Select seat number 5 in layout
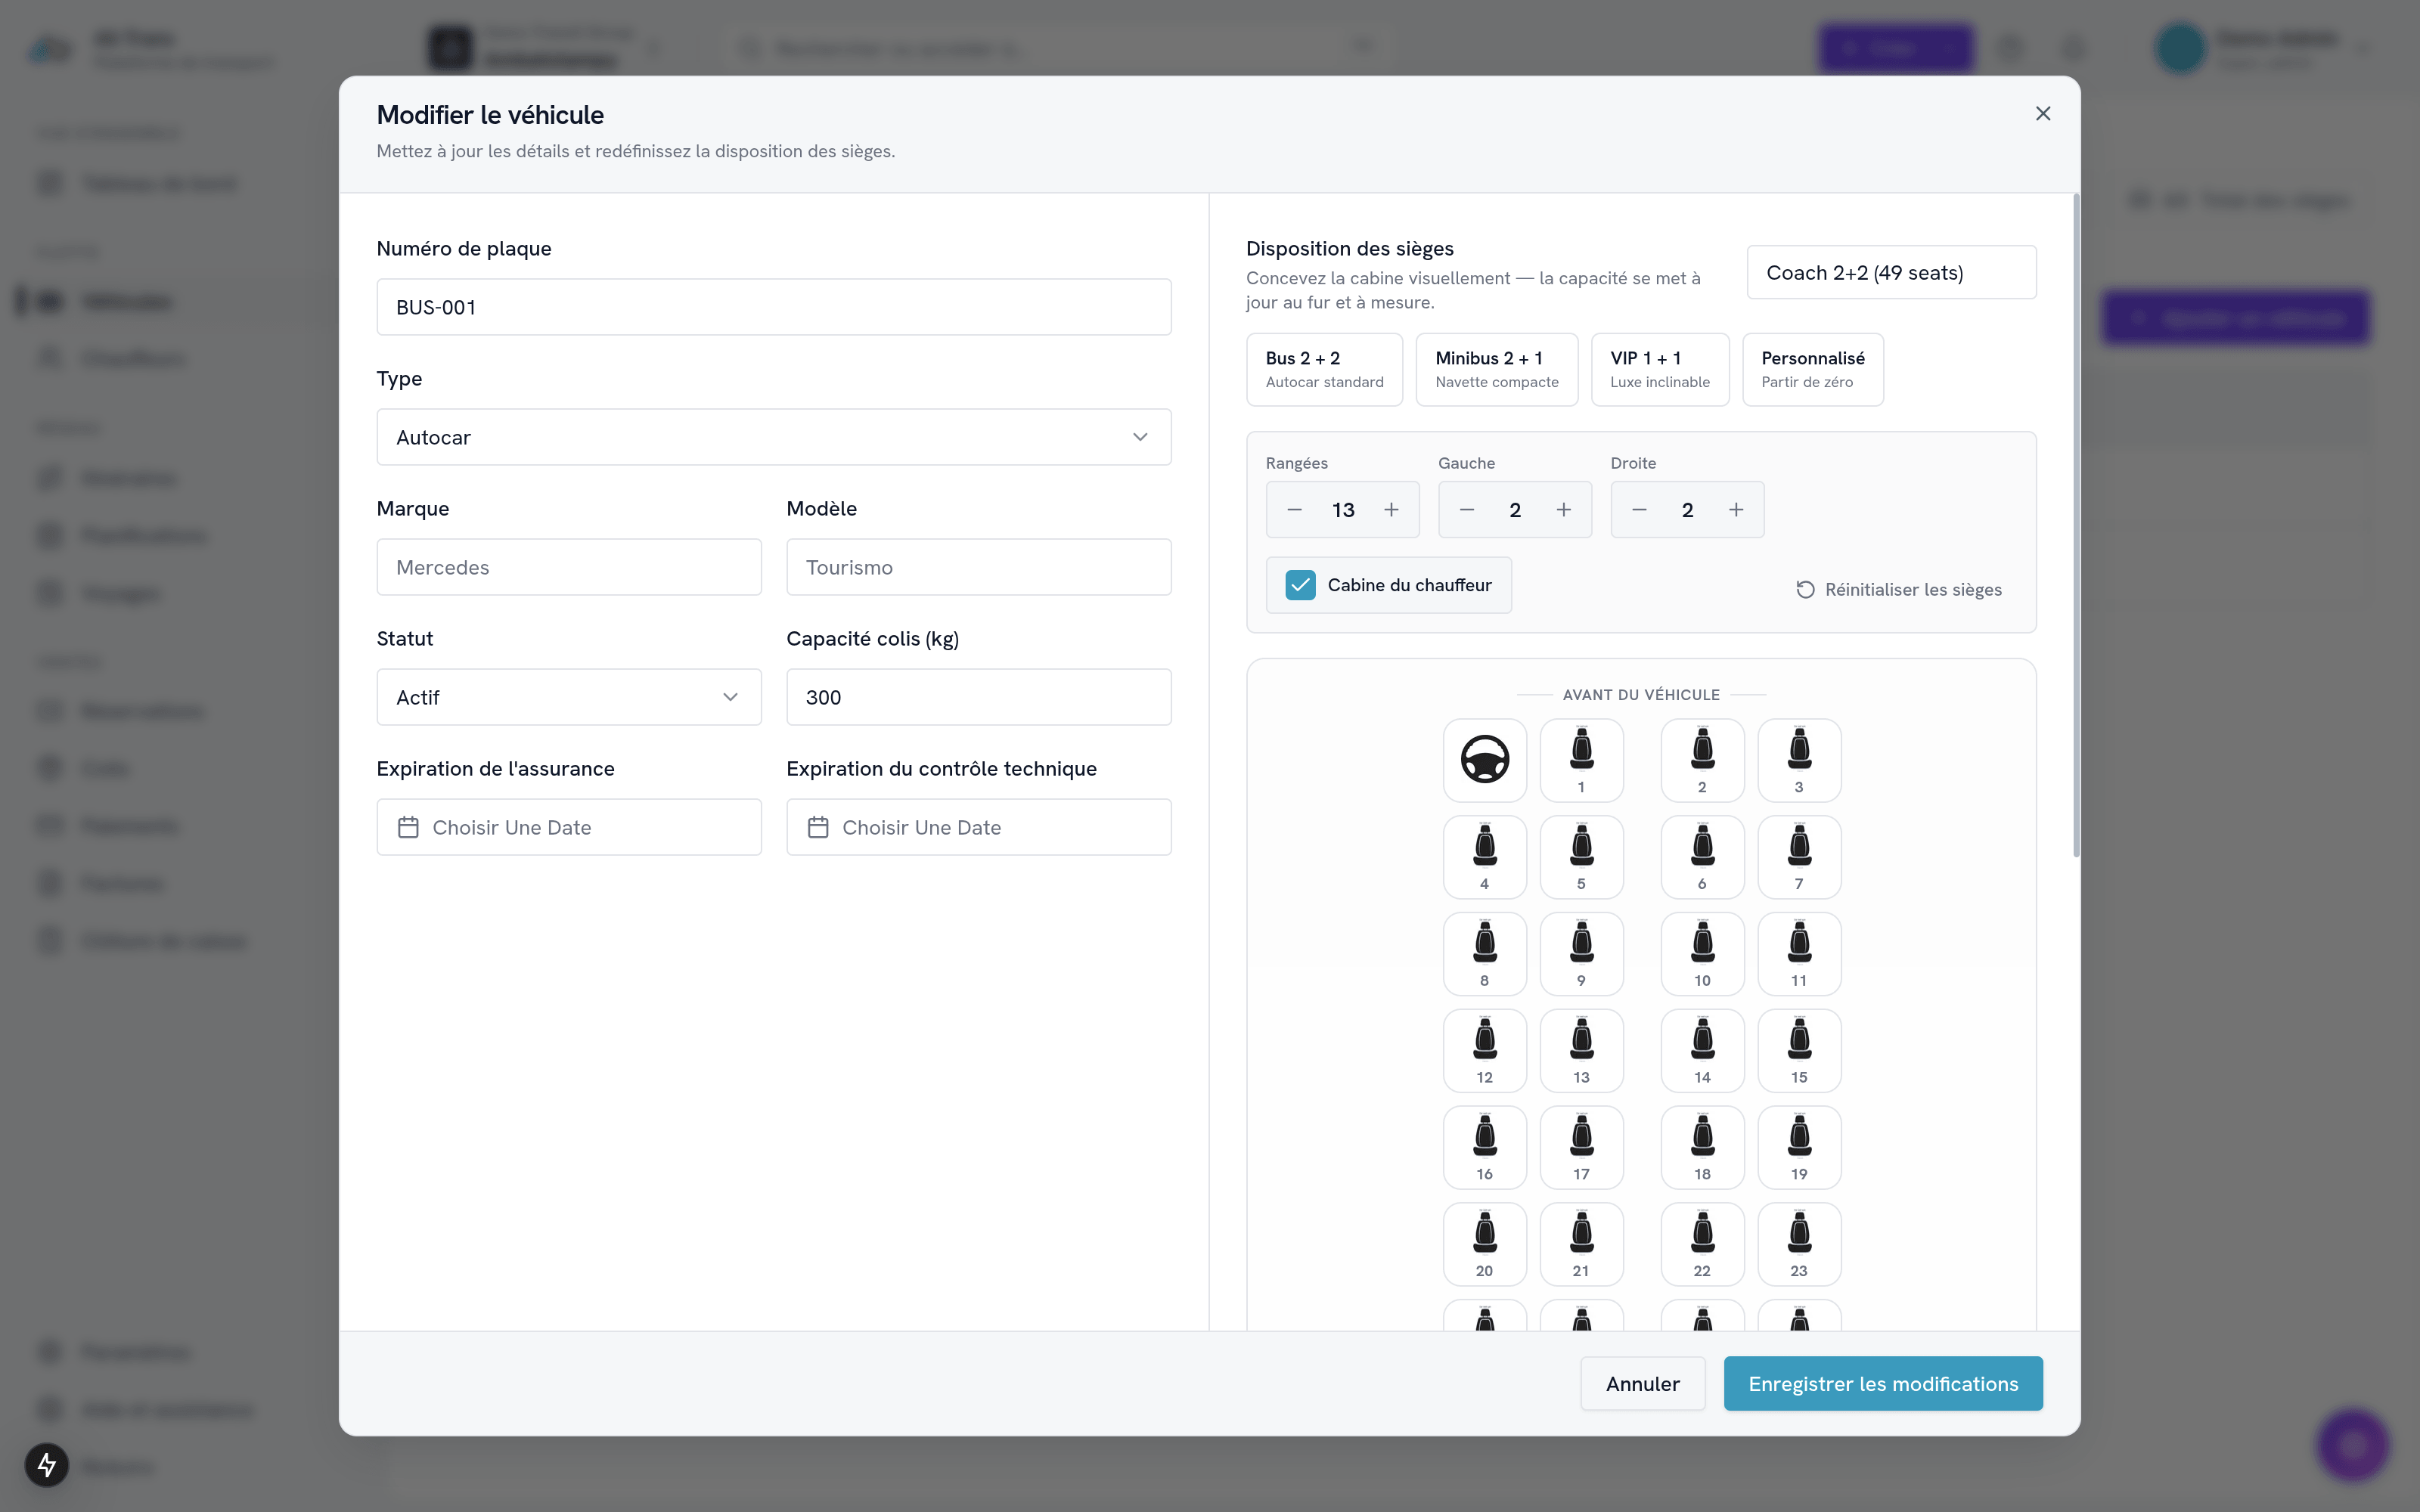 click(1581, 857)
